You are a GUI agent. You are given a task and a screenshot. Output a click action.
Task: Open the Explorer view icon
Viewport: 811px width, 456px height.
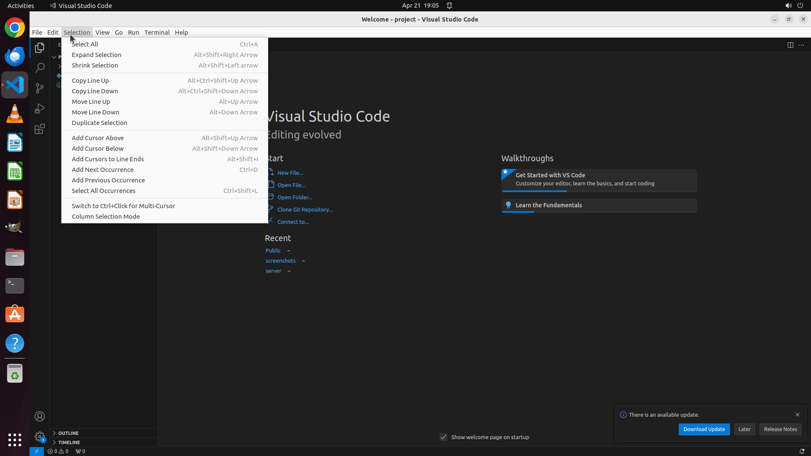pos(40,48)
